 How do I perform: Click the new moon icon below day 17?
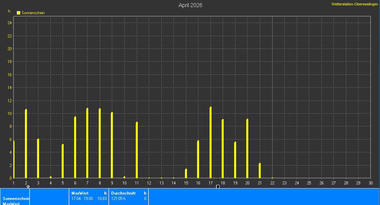218,186
